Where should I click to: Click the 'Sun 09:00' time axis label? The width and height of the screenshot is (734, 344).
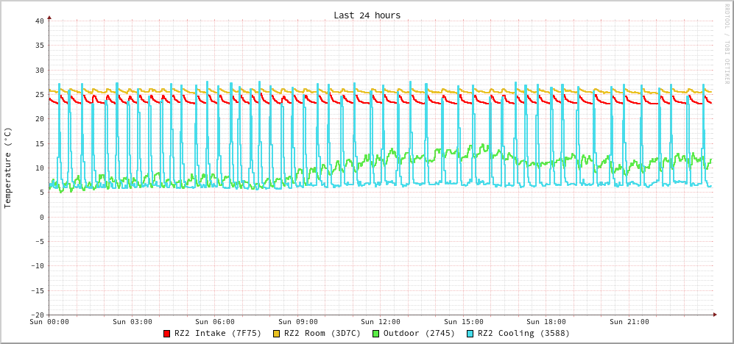pos(297,322)
